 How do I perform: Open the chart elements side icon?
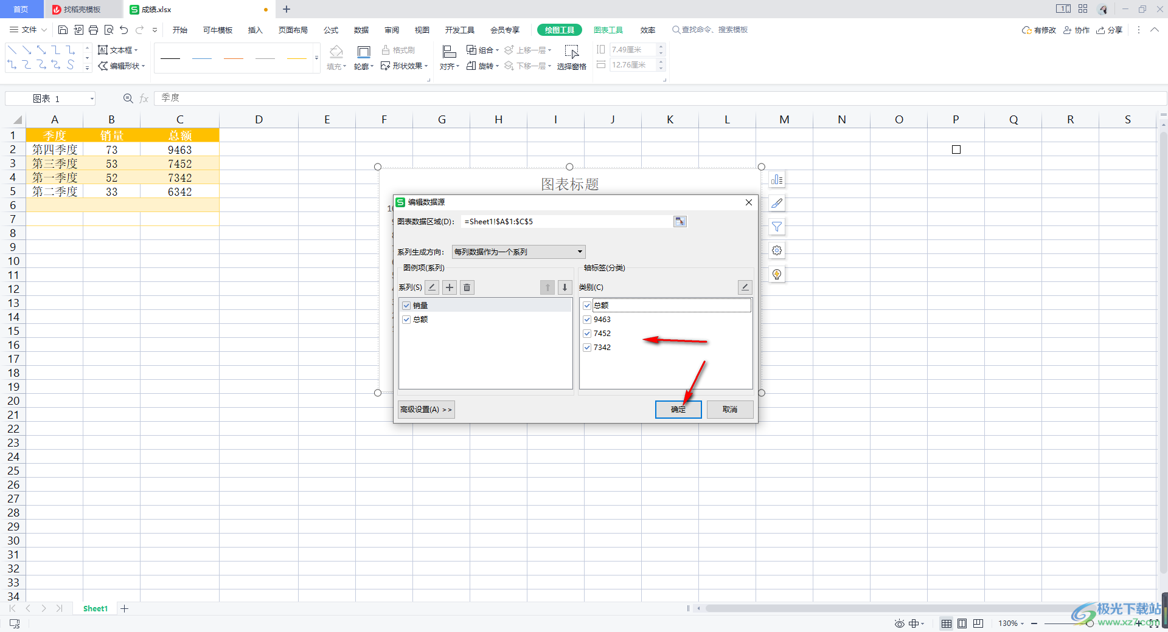(777, 180)
